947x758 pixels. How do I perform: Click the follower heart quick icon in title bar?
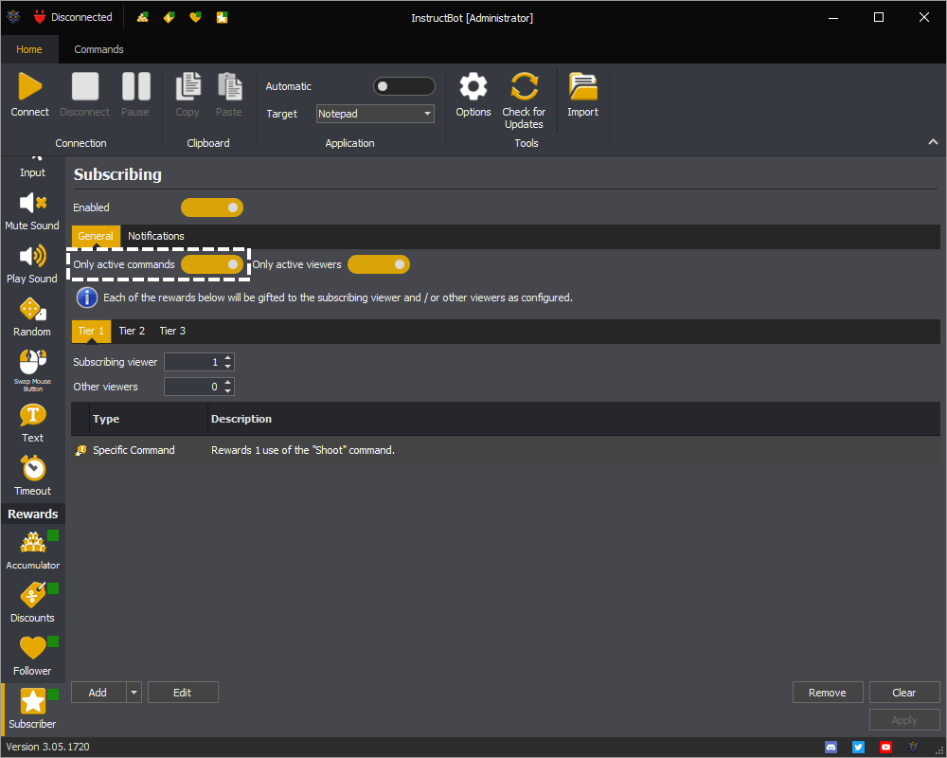pyautogui.click(x=195, y=18)
